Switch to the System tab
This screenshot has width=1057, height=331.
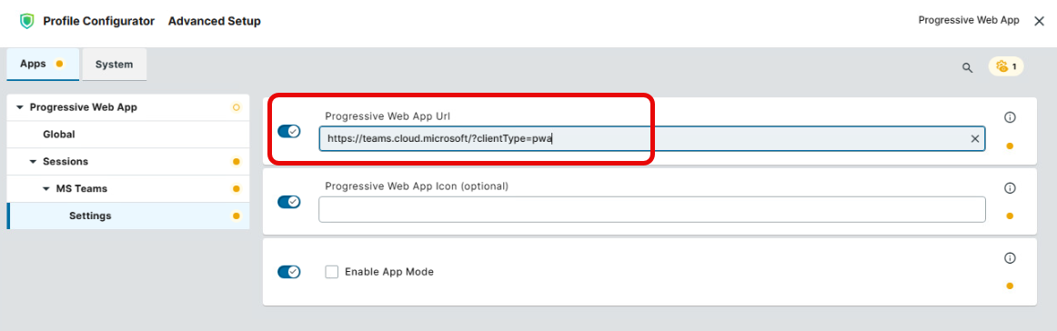tap(114, 65)
